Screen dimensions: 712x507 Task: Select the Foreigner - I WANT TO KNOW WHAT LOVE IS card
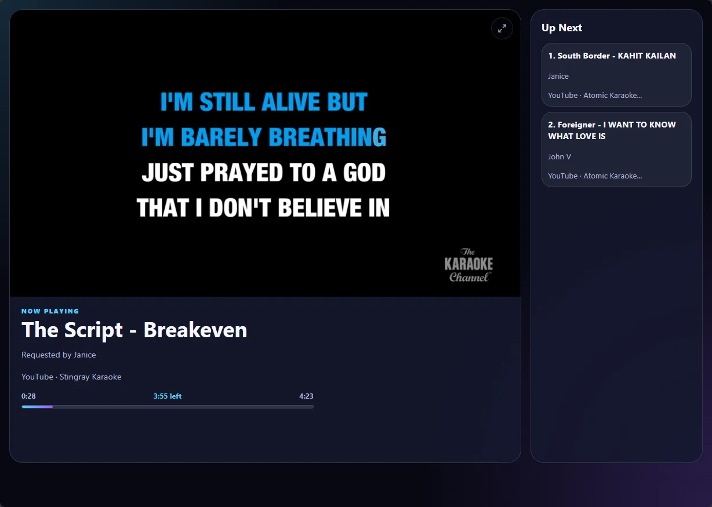[616, 149]
